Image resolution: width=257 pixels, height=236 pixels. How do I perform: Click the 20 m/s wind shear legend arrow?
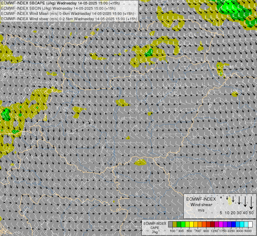tap(233, 199)
